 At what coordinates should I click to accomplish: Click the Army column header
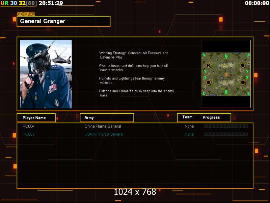tap(107, 118)
